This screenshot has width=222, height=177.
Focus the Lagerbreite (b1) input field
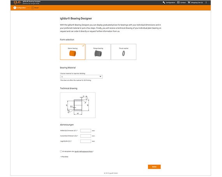[86, 141]
